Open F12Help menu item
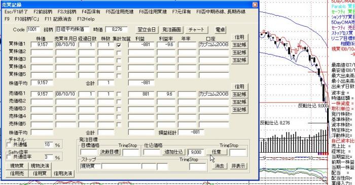 coord(86,19)
